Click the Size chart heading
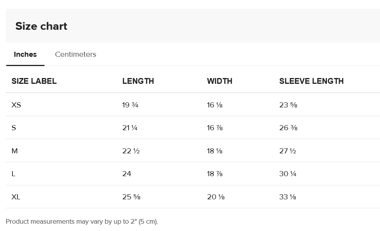The height and width of the screenshot is (231, 380). click(41, 26)
